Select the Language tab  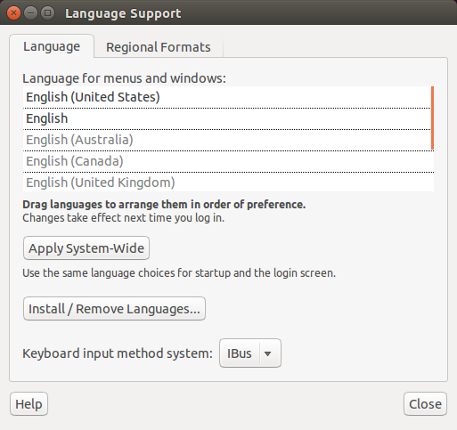coord(52,46)
